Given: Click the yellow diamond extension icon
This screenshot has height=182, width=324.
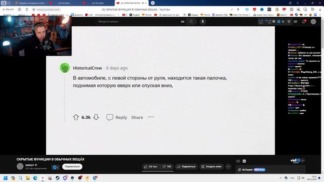Looking at the screenshot, I should [277, 9].
